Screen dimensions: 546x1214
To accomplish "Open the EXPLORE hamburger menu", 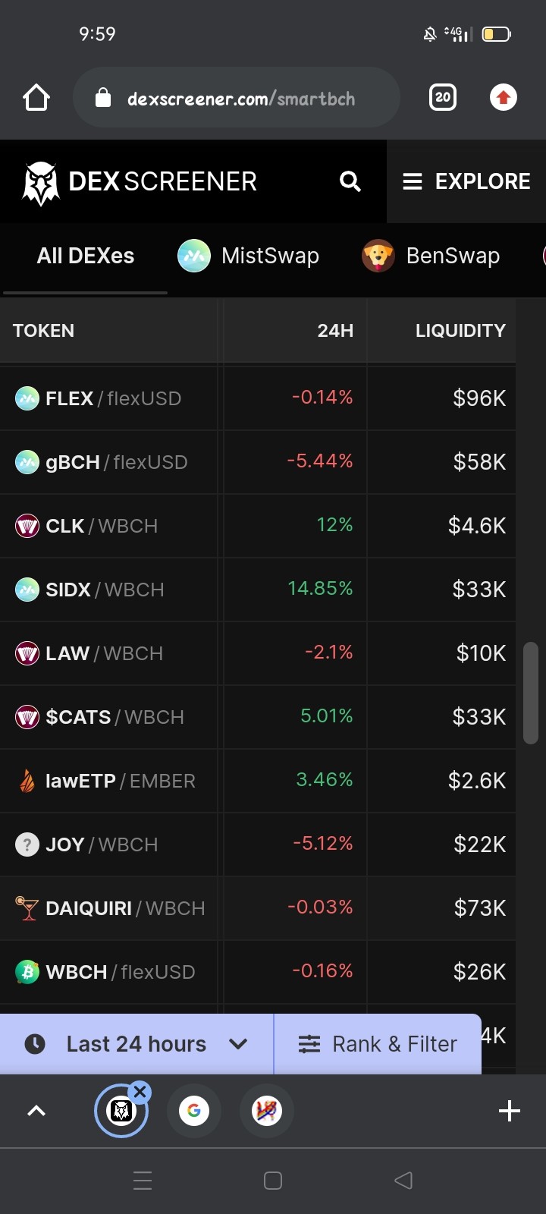I will tap(466, 181).
